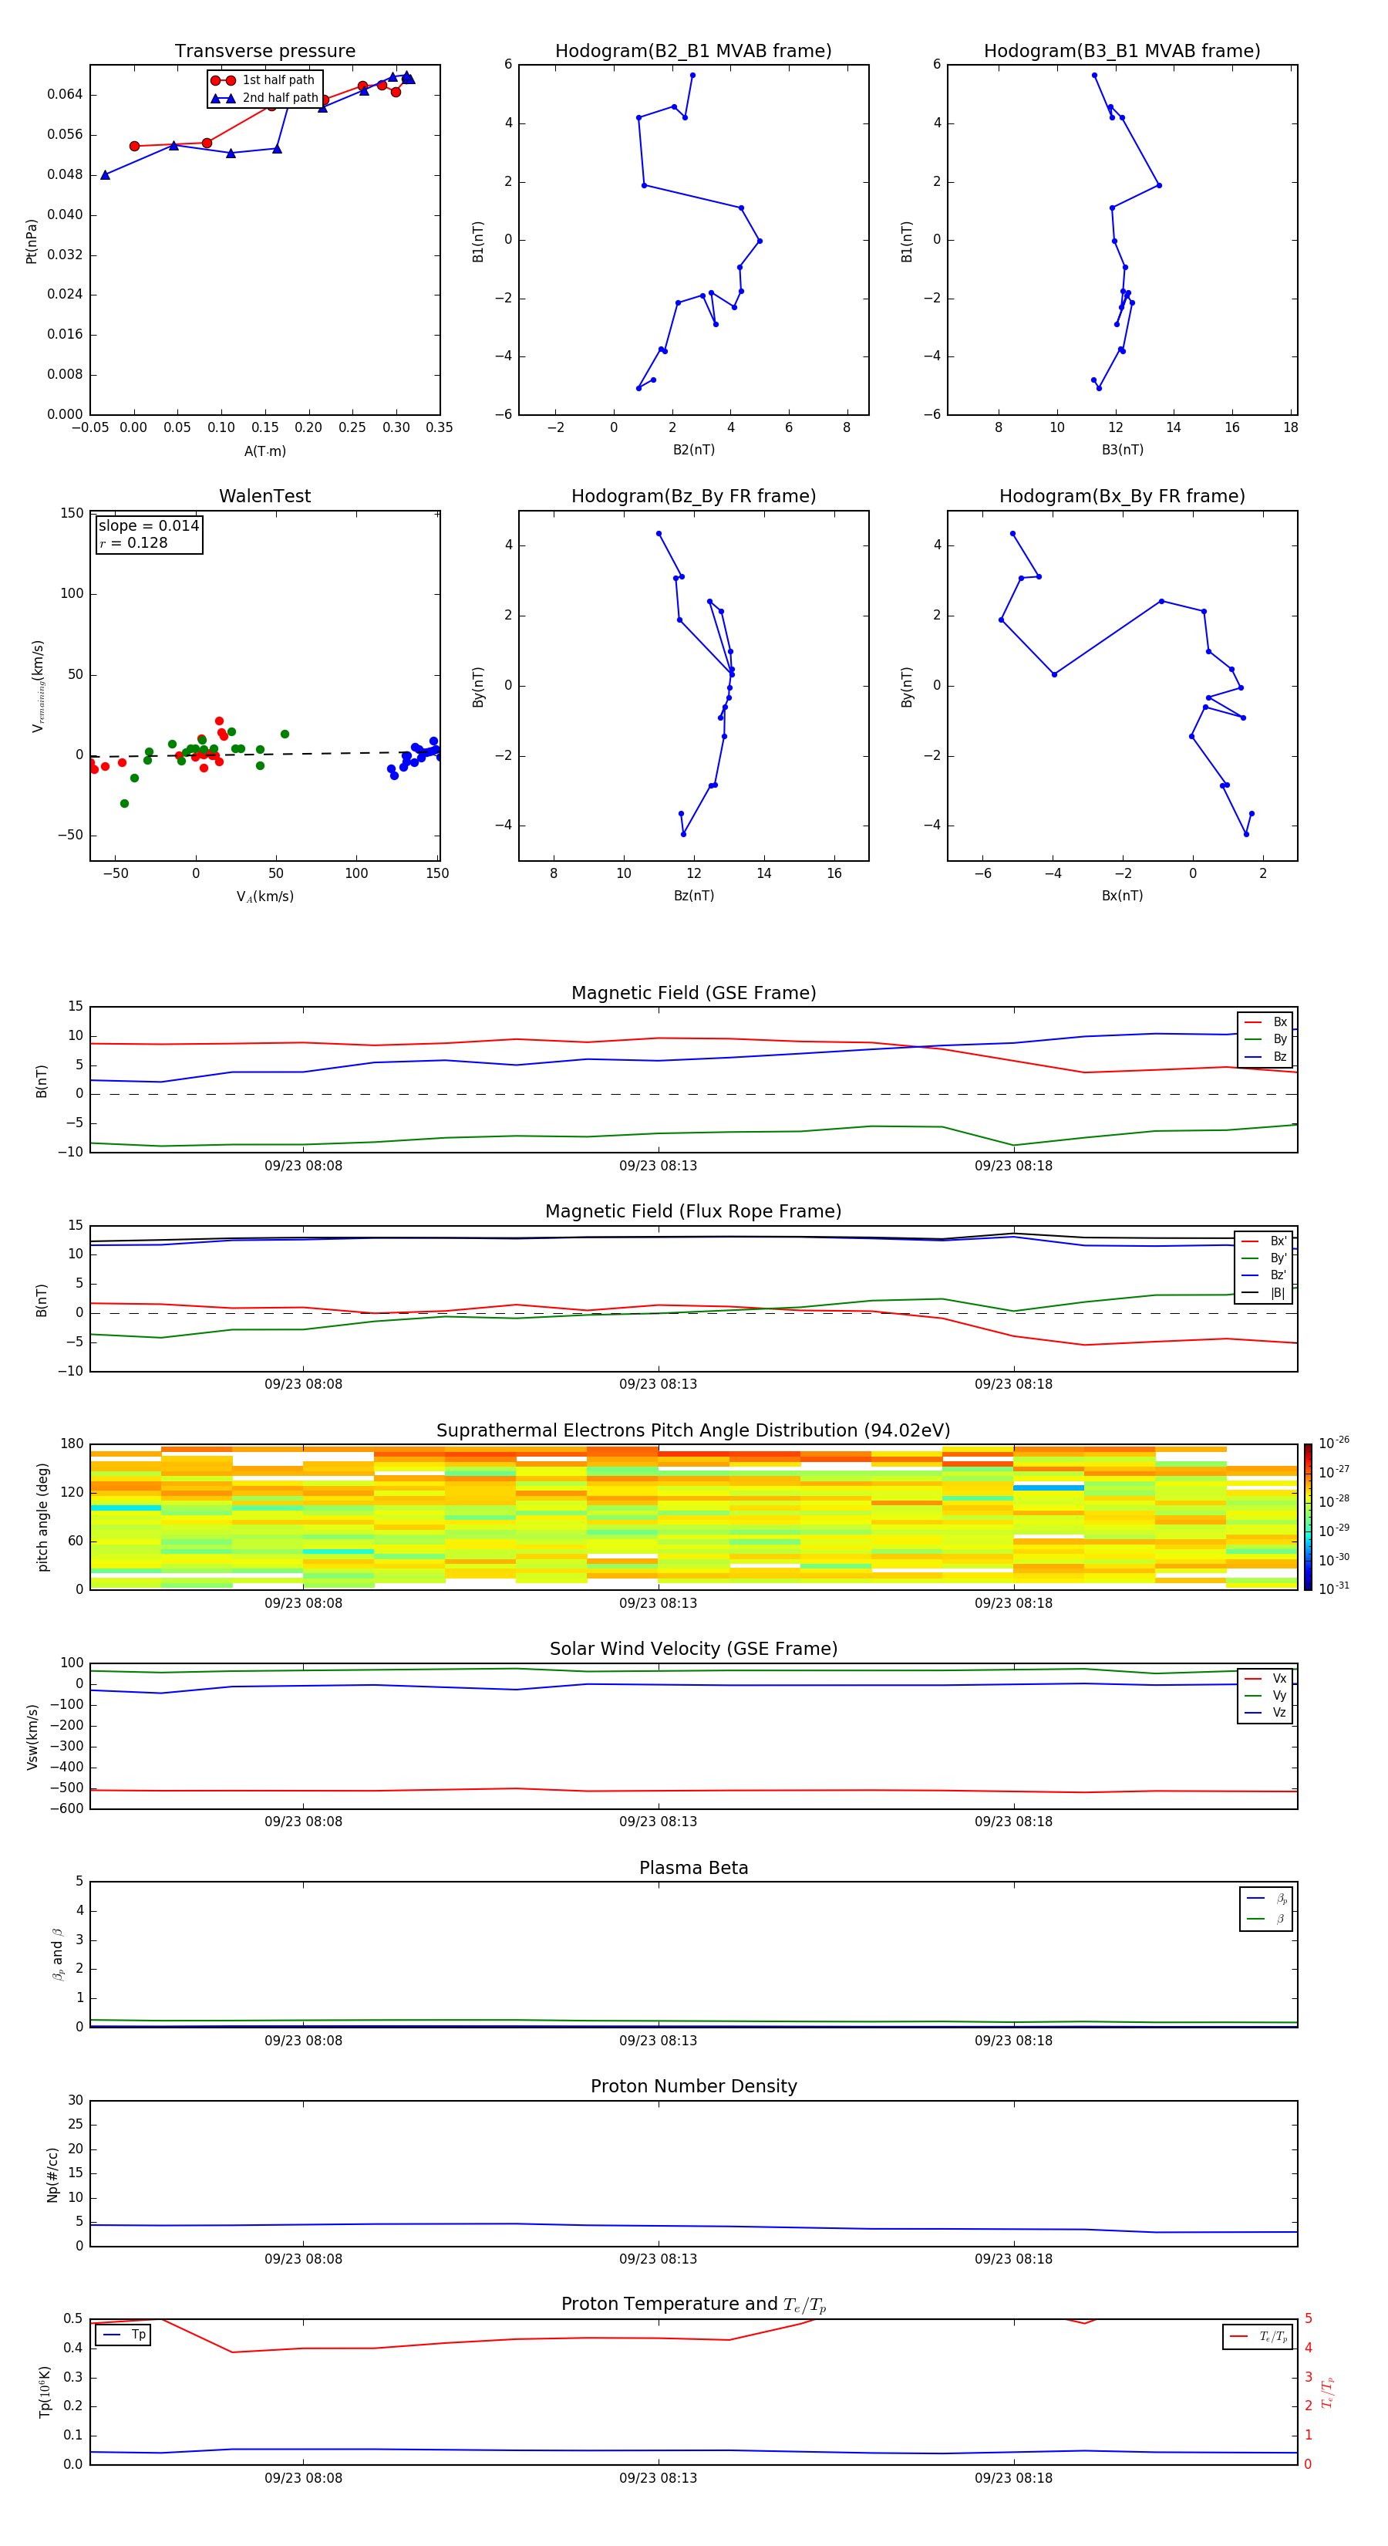
Task: Click the "r = 0.128" annotation
Action: [x=133, y=542]
